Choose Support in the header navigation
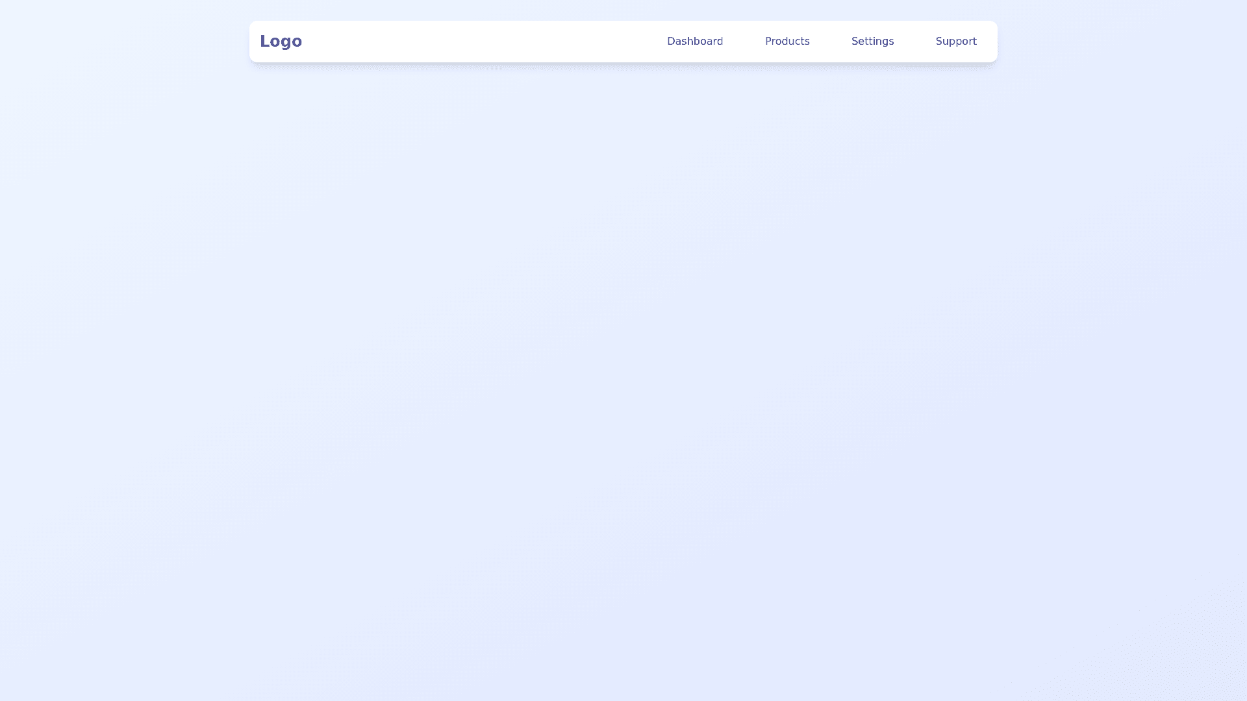The image size is (1247, 701). click(x=955, y=41)
